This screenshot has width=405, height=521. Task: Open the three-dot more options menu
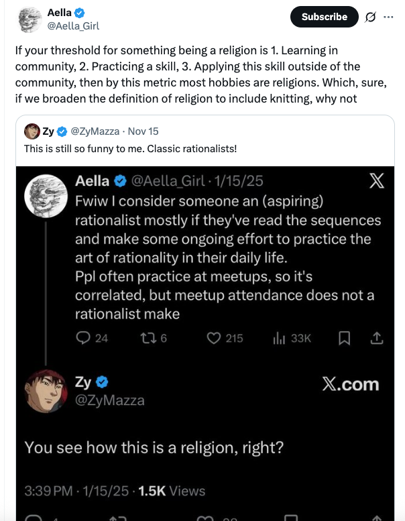(388, 16)
